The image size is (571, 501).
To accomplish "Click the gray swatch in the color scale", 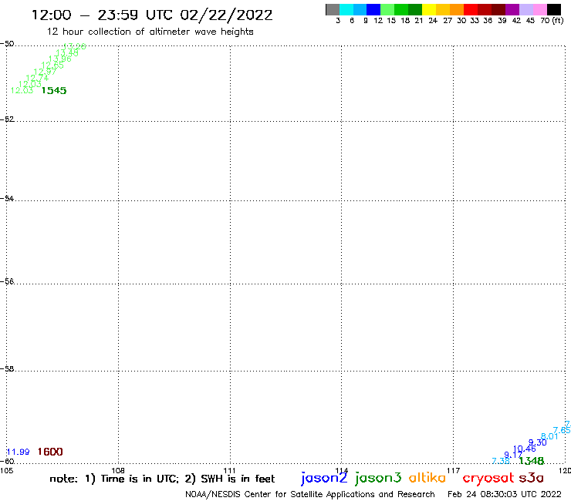I will [x=333, y=10].
